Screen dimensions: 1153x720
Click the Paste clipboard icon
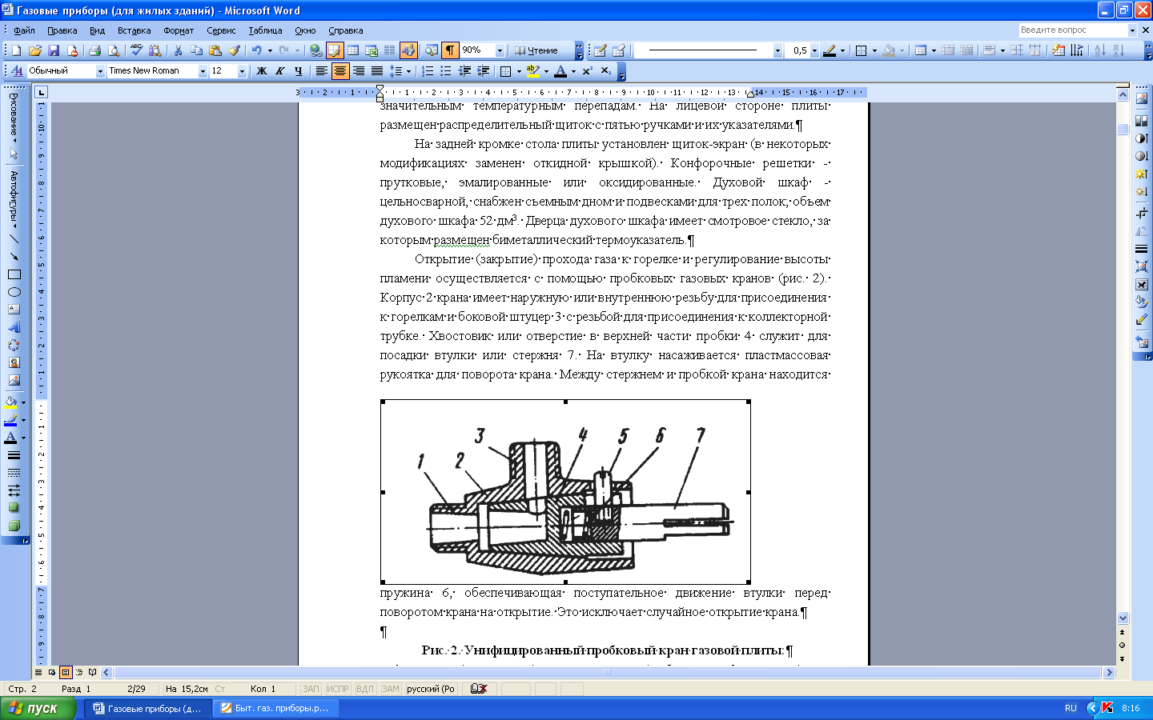[215, 50]
